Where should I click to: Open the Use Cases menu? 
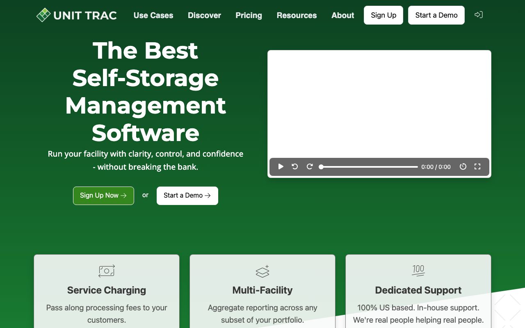click(153, 15)
